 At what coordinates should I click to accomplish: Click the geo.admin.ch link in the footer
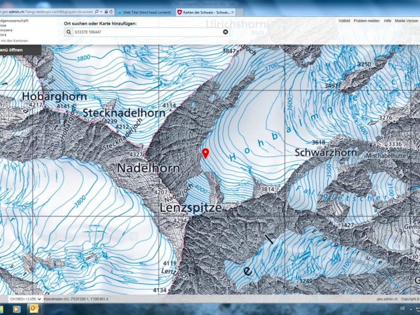[387, 299]
